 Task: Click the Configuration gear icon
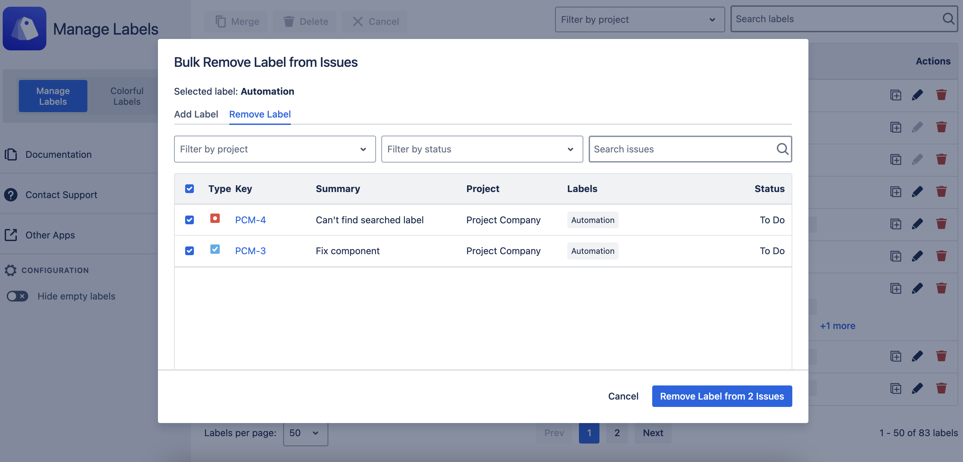11,270
